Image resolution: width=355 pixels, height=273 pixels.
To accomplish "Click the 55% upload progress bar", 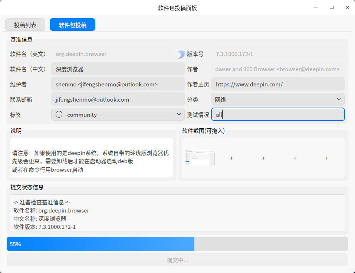I will click(x=177, y=244).
